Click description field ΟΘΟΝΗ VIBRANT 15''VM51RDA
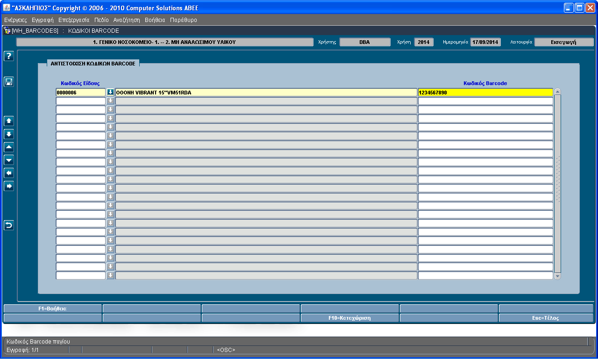The width and height of the screenshot is (598, 359). (x=266, y=93)
